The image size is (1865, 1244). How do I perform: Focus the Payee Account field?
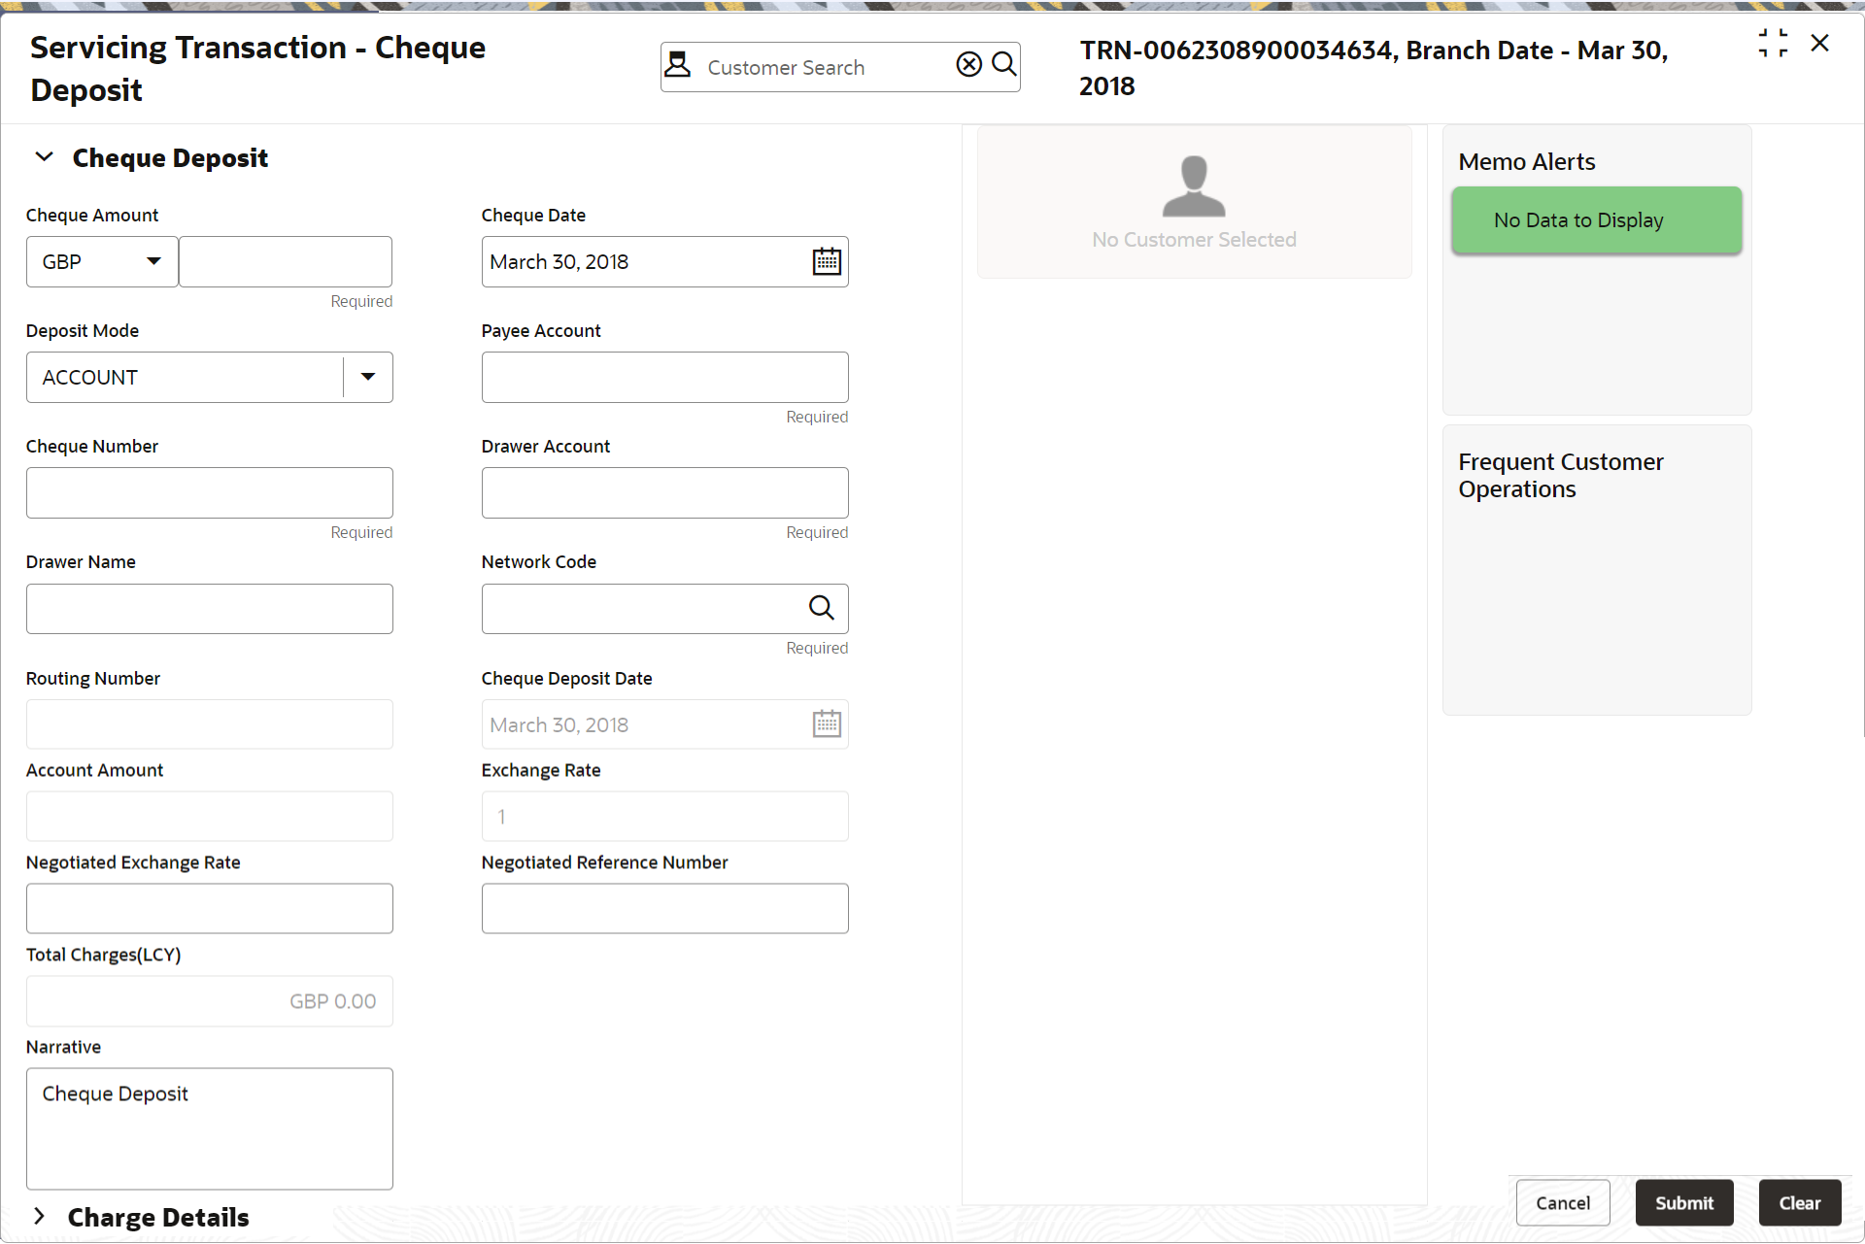664,378
